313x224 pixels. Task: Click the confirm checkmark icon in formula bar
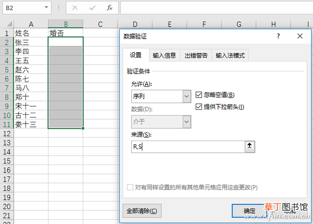[x=92, y=8]
